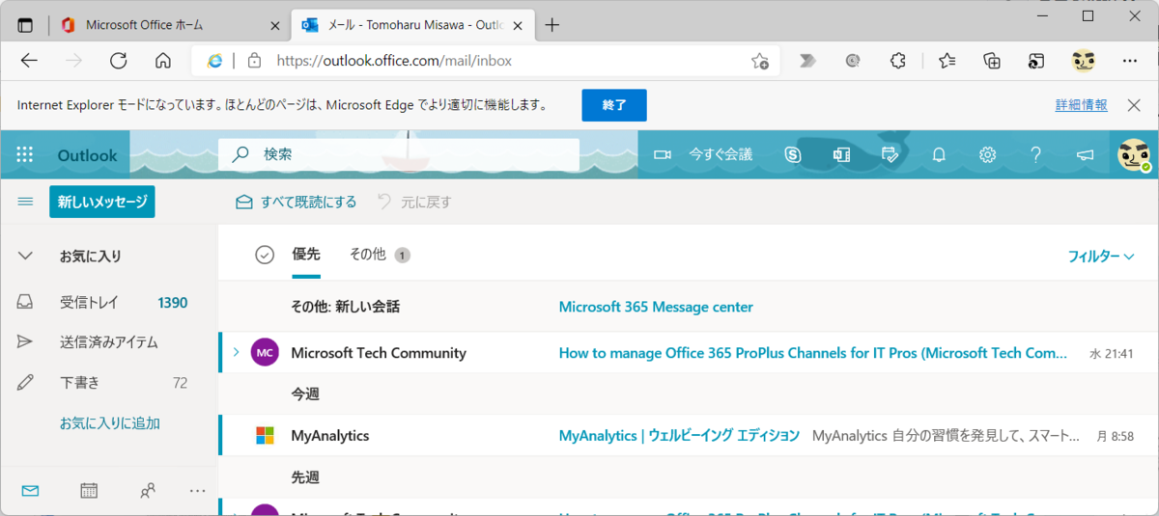This screenshot has height=516, width=1159.
Task: Open notifications bell in Outlook header
Action: point(939,154)
